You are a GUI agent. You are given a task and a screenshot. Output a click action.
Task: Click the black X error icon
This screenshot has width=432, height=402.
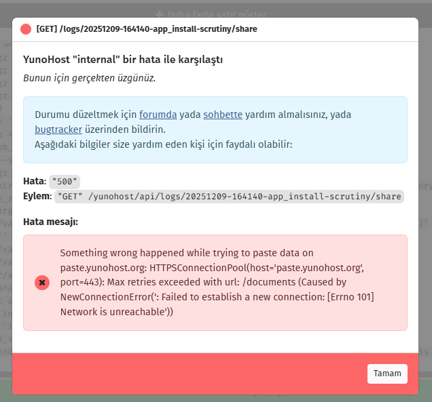42,282
